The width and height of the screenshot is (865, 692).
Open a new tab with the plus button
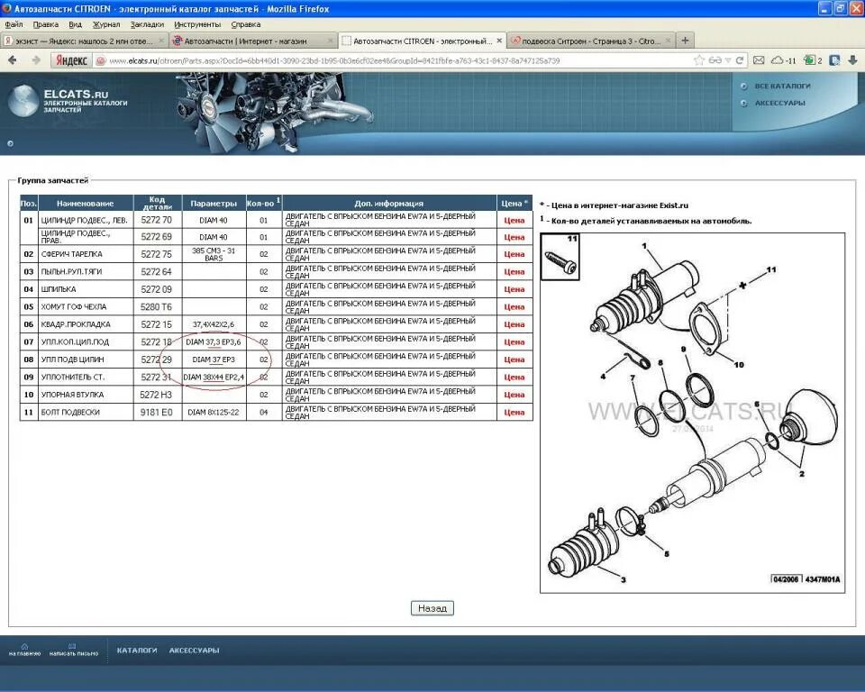point(685,41)
